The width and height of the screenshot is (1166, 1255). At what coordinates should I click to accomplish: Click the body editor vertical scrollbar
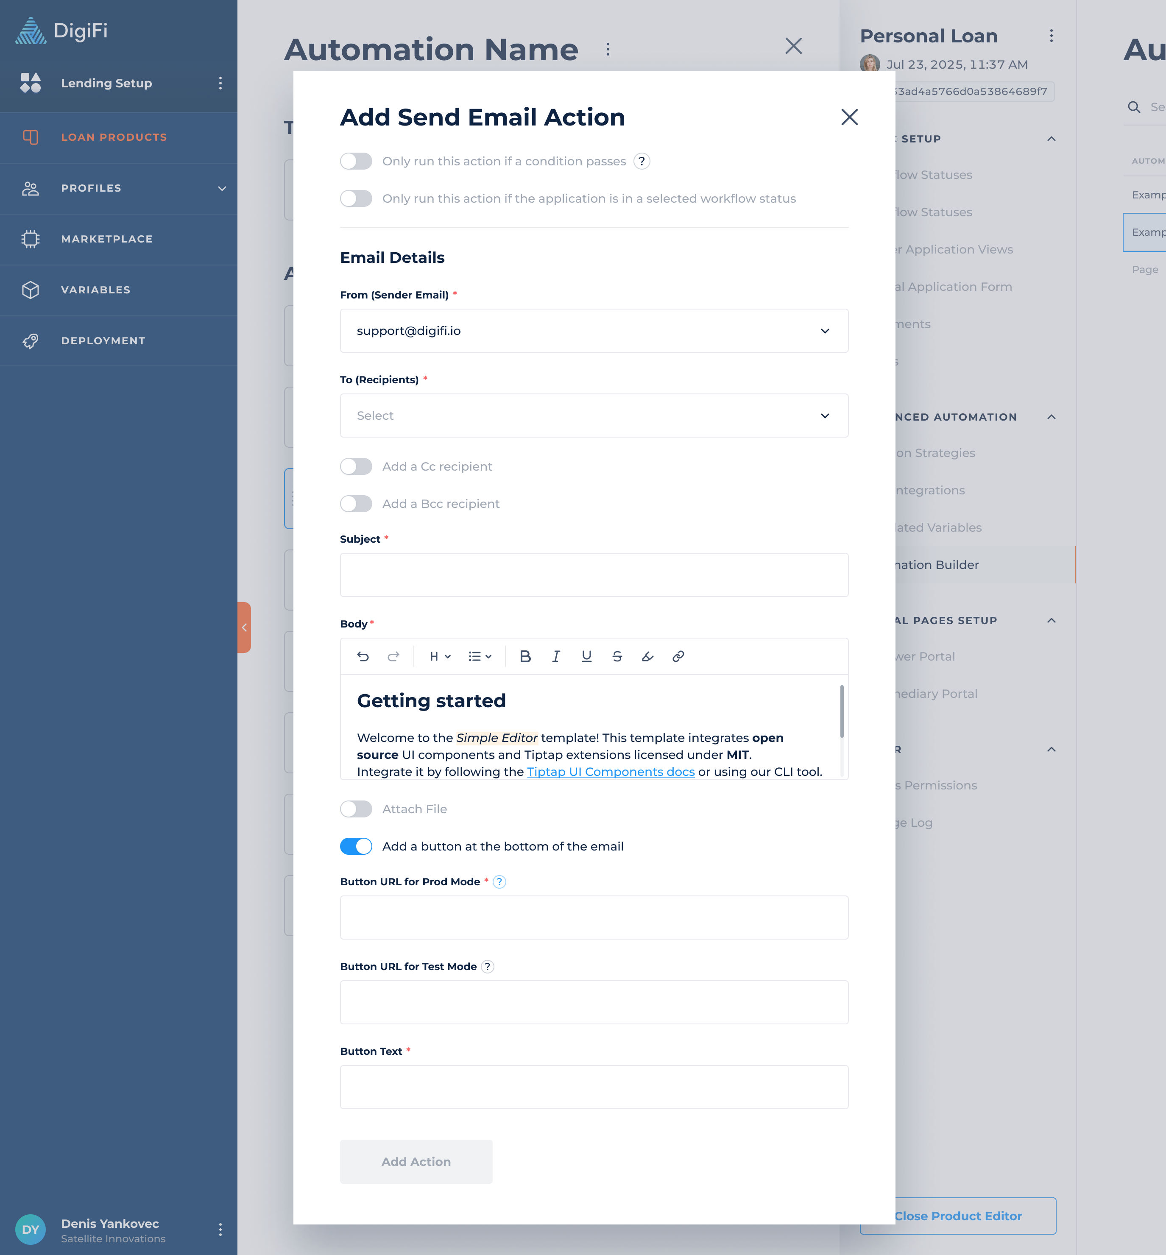point(842,711)
